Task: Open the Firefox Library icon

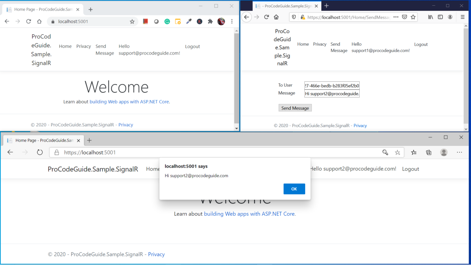Action: coord(430,17)
